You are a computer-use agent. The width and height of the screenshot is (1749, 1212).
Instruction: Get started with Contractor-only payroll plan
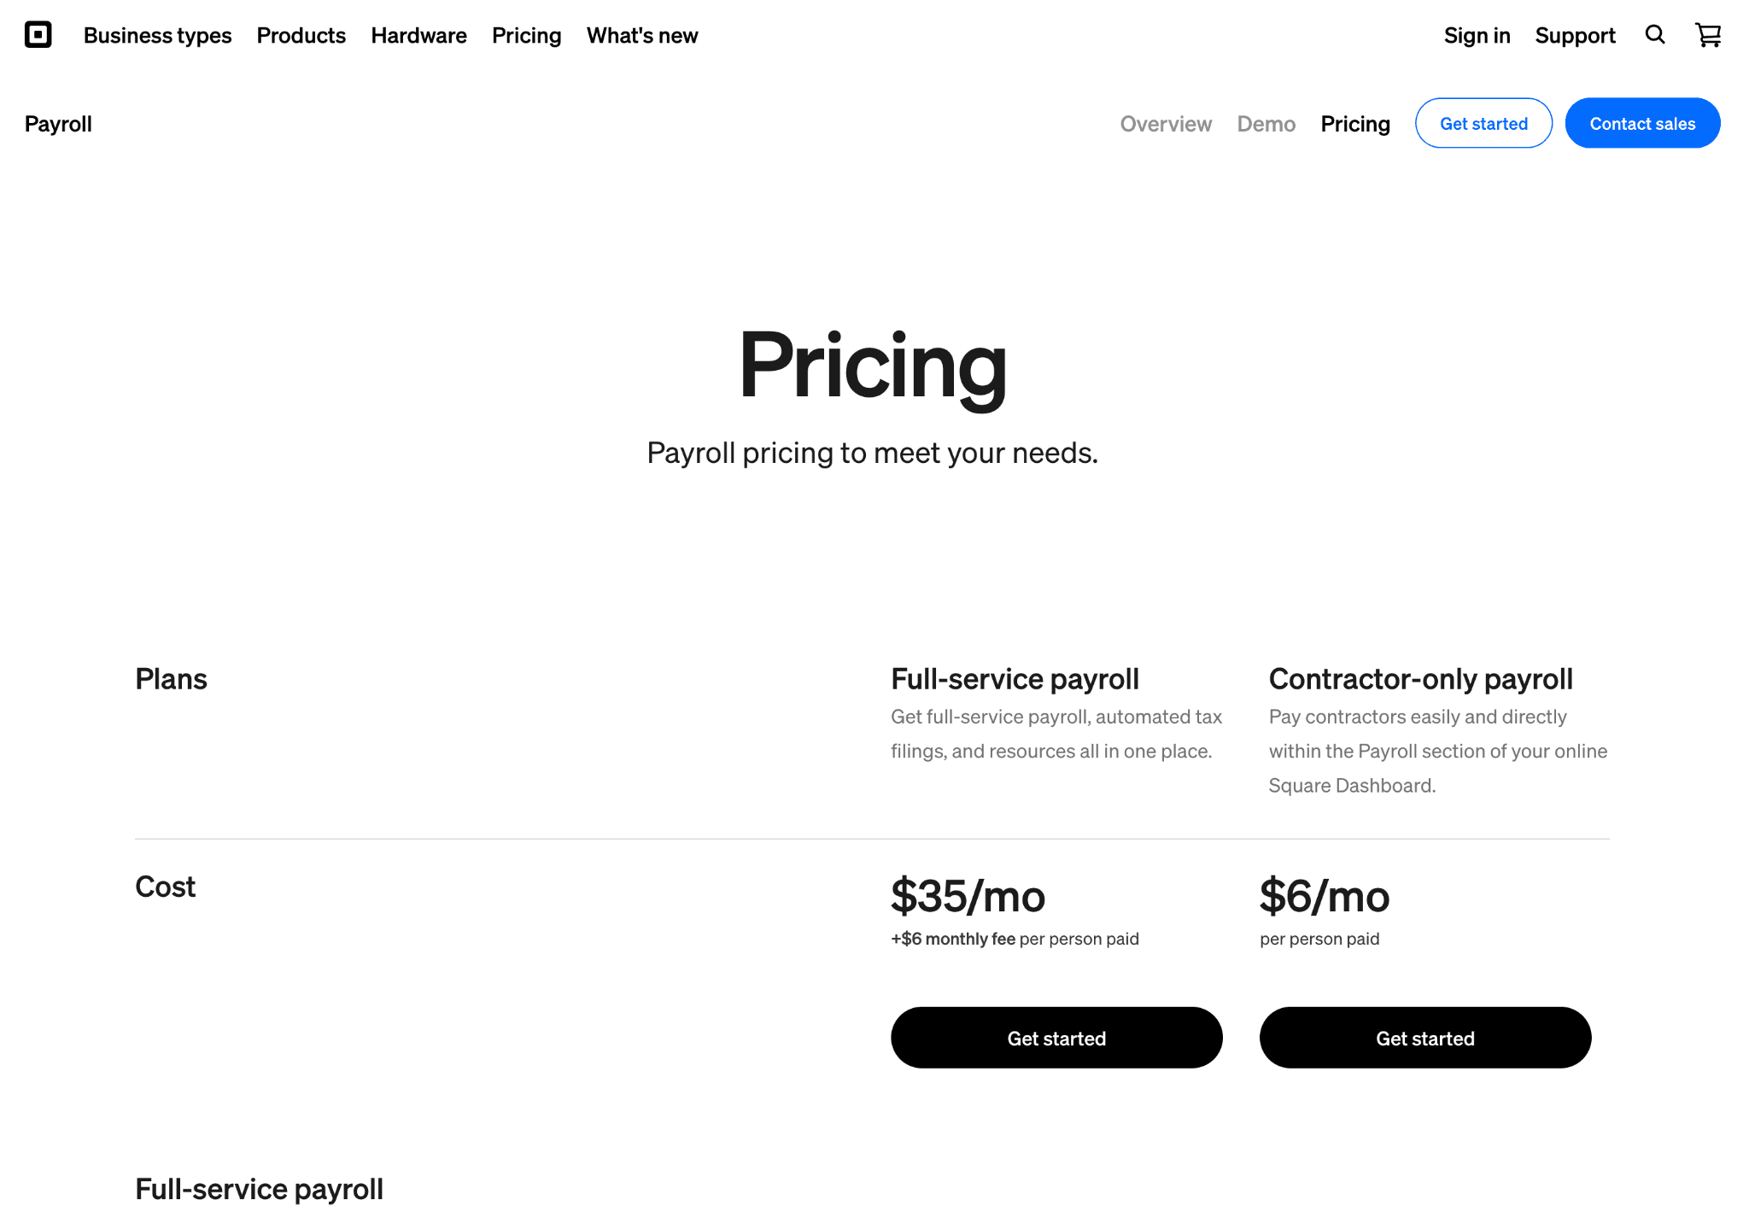1425,1038
